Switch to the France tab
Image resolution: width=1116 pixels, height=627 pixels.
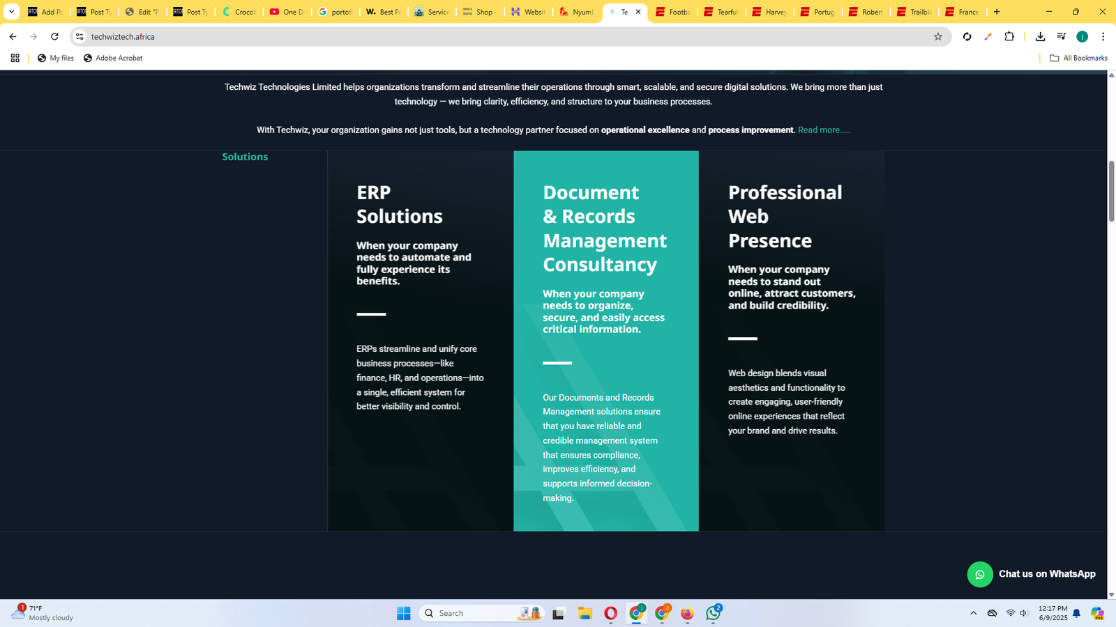[x=963, y=12]
